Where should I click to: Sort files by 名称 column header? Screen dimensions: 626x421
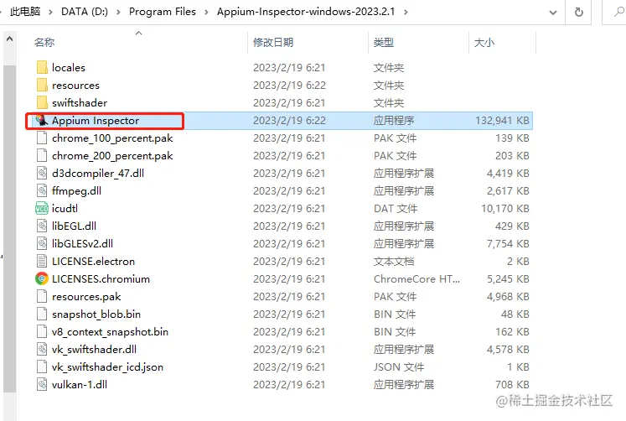(x=44, y=42)
